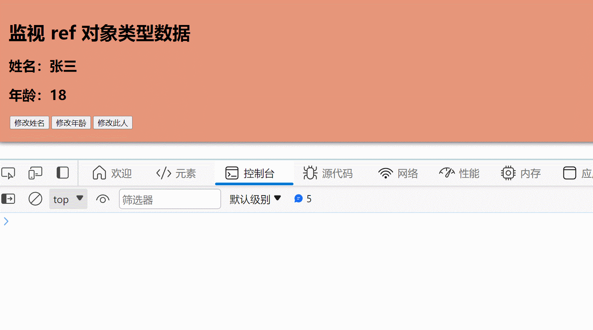Open the 源代码 tab

click(328, 173)
